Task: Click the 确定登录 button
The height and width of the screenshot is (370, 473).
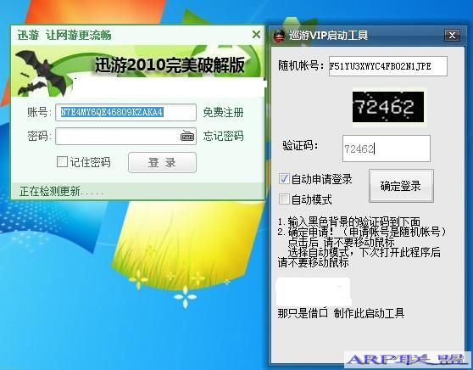Action: tap(401, 186)
